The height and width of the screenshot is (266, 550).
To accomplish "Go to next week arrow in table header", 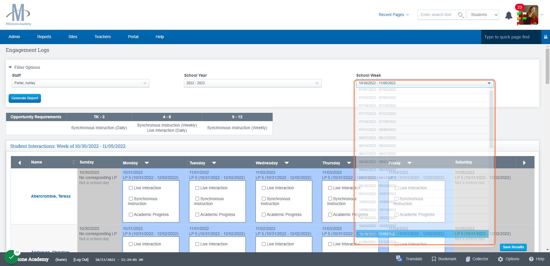I will click(525, 163).
